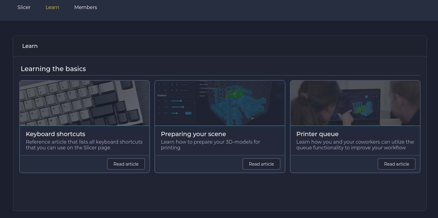
Task: Click the Printer queue description text
Action: coord(355,145)
